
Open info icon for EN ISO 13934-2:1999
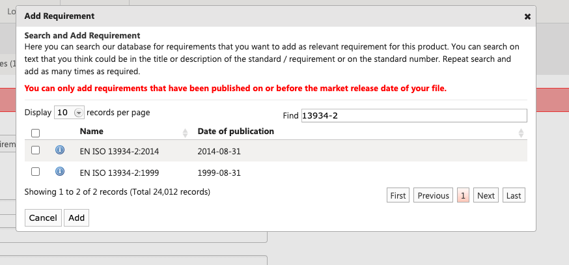[x=60, y=171]
